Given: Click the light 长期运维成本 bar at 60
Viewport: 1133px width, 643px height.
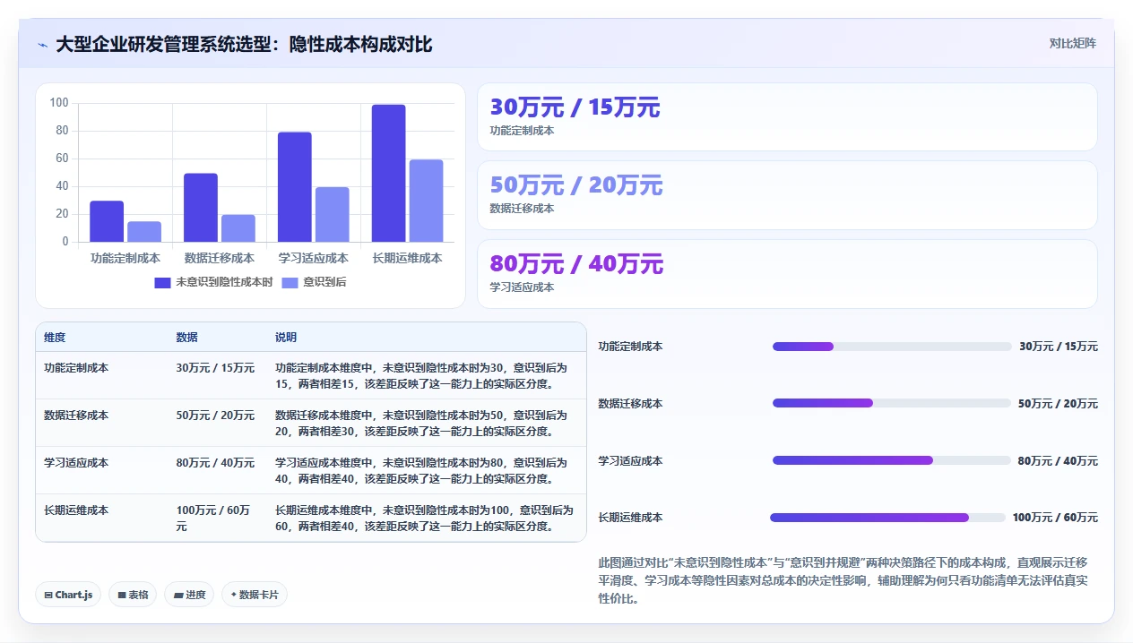Looking at the screenshot, I should tap(427, 201).
